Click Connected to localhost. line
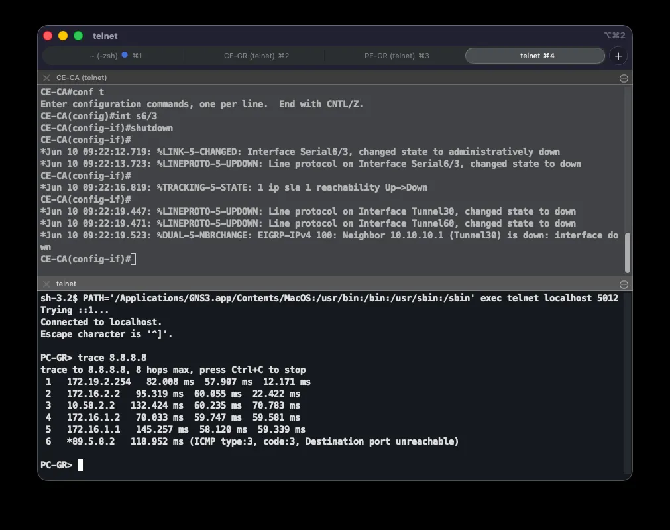 [101, 322]
